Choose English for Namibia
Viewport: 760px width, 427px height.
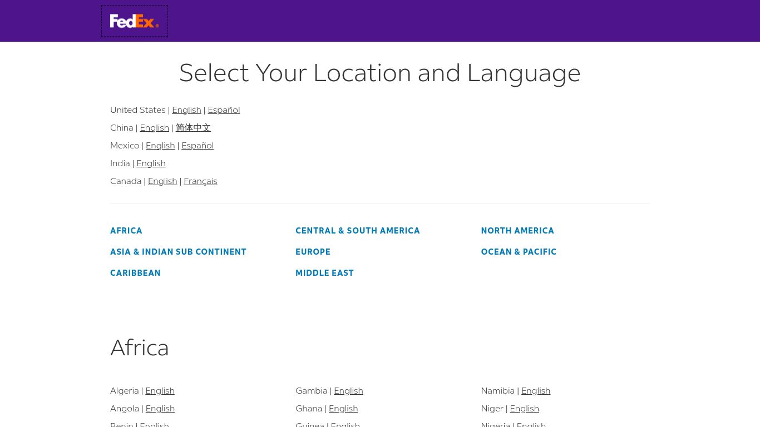pyautogui.click(x=536, y=391)
